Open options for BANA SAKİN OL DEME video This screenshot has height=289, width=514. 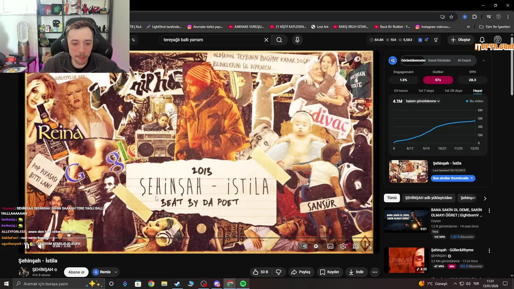(489, 210)
